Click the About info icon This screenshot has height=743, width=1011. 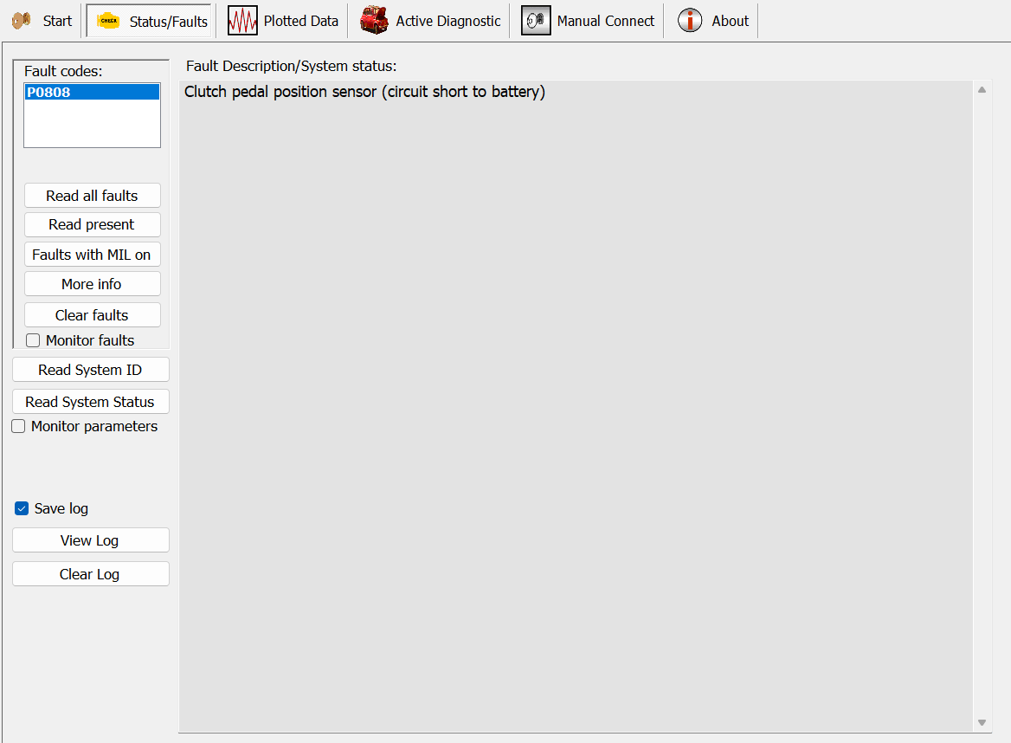click(x=690, y=21)
